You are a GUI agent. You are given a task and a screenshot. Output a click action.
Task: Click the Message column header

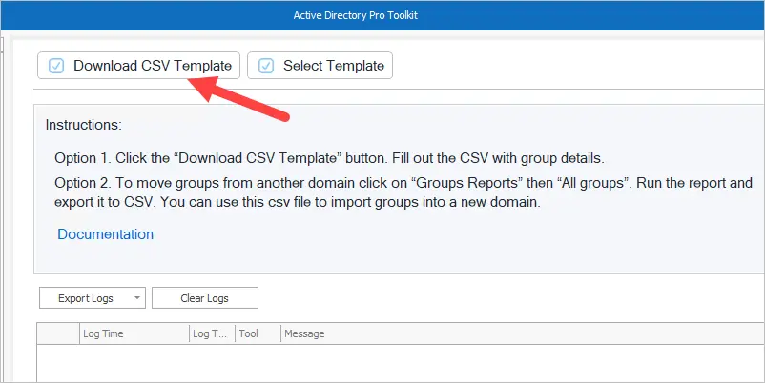click(x=523, y=333)
